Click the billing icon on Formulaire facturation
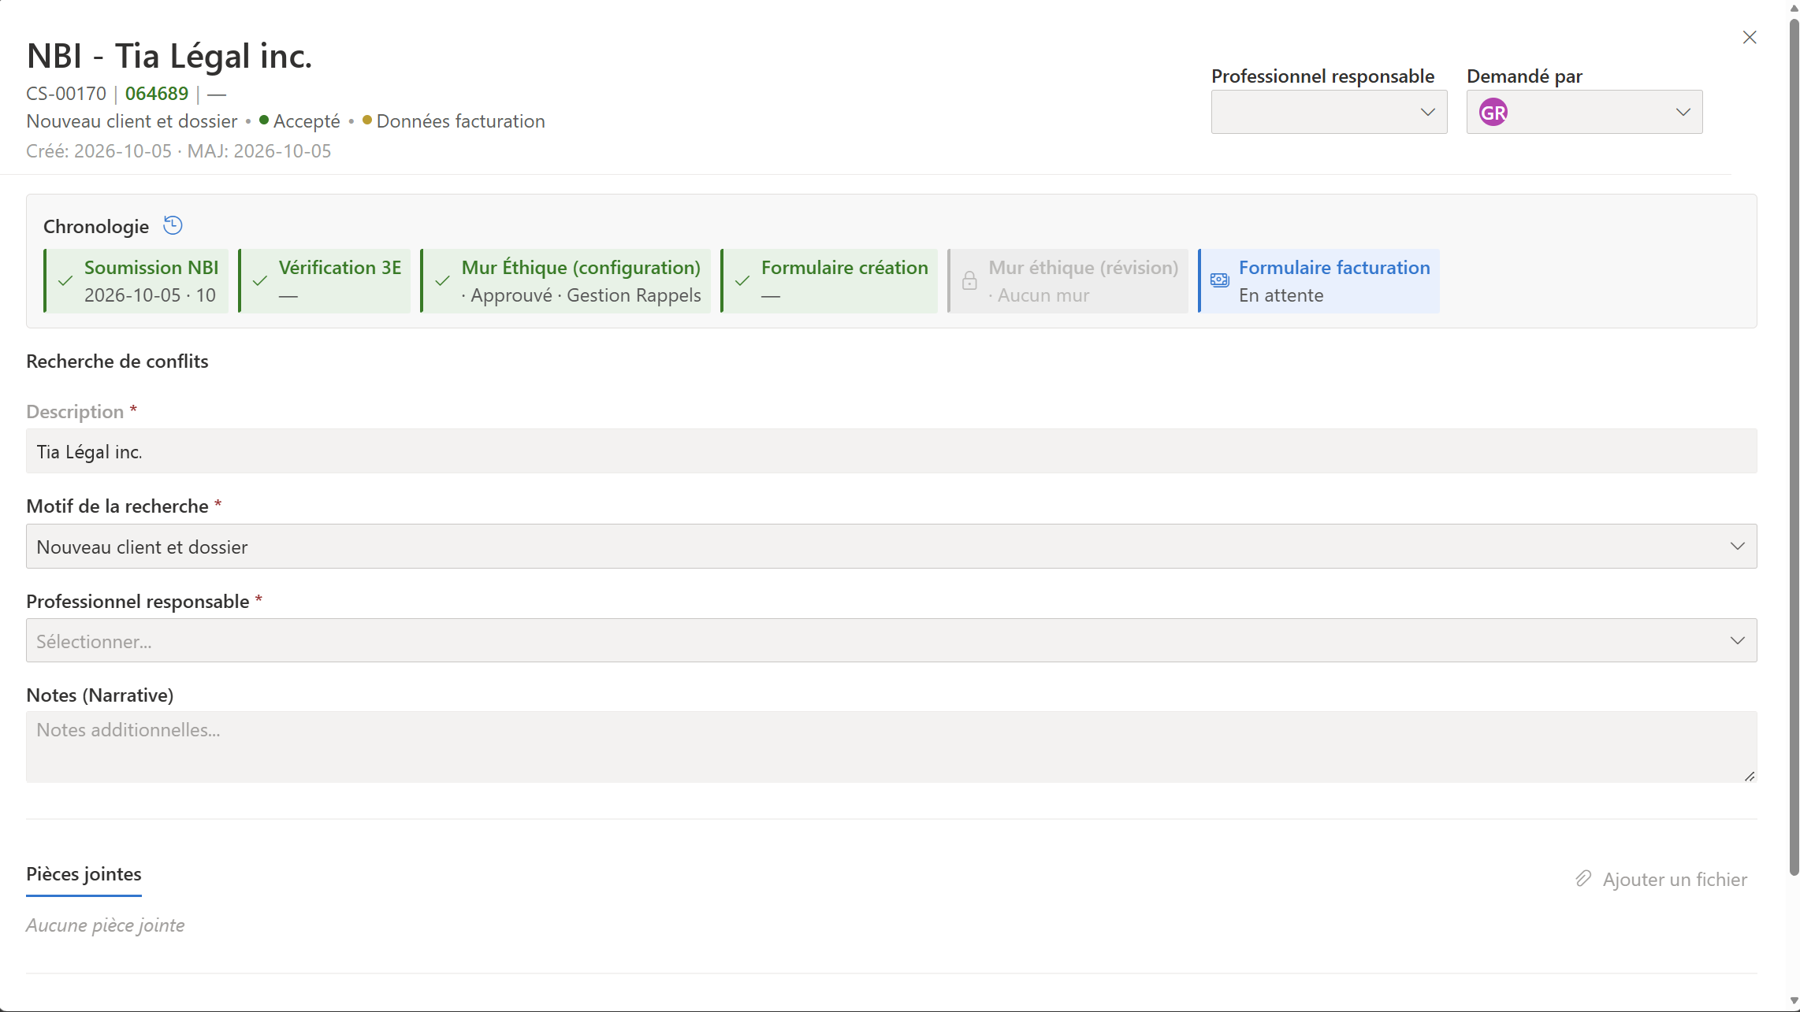Viewport: 1800px width, 1012px height. (1219, 280)
